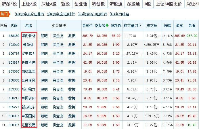
Task: Open the 创业板 tab
Action: [81, 4]
